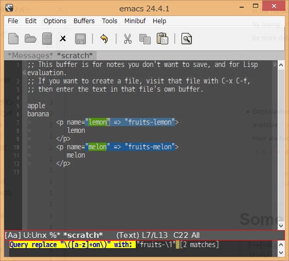Click the Undo arrow toolbar icon
The image size is (289, 261).
click(104, 39)
